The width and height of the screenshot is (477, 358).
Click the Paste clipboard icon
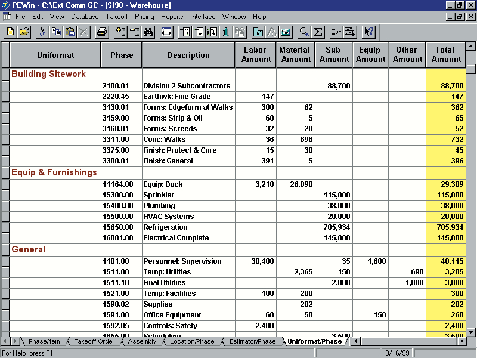click(70, 32)
